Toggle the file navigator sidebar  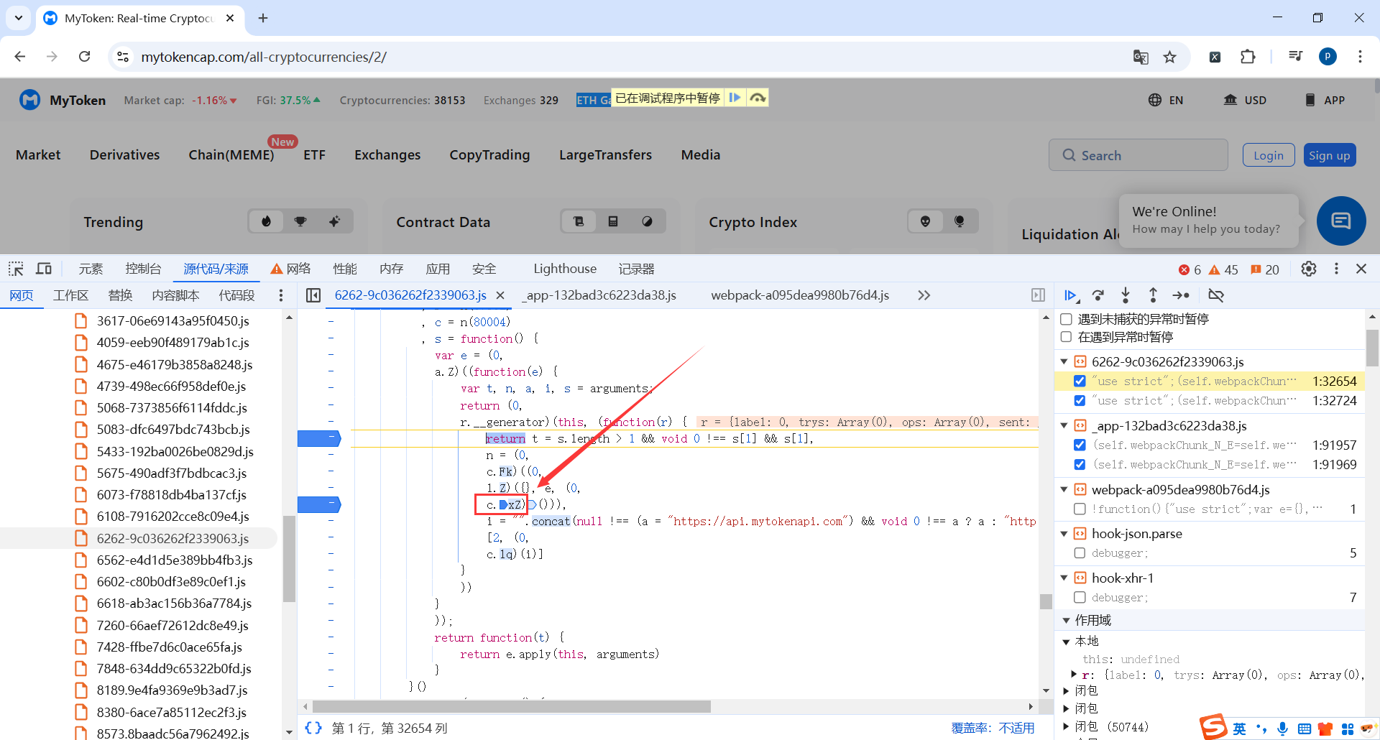point(313,295)
